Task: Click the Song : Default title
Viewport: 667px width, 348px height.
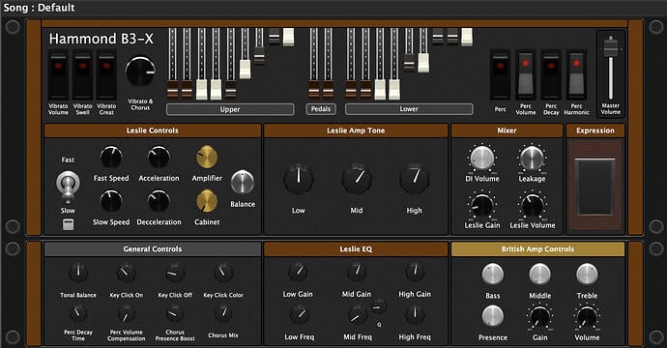Action: (x=39, y=7)
